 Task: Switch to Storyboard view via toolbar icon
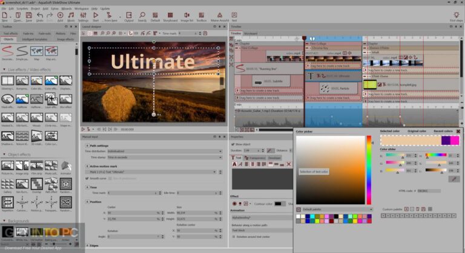(x=170, y=15)
